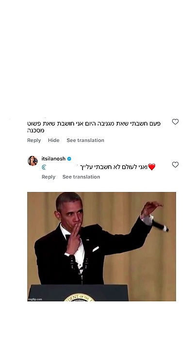See translation of itsilanosh's reply
This screenshot has height=345, width=194.
tap(81, 177)
